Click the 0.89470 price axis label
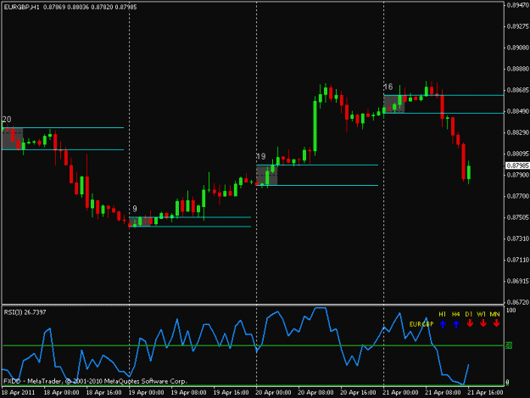Viewport: 530px width, 398px height. [x=518, y=5]
